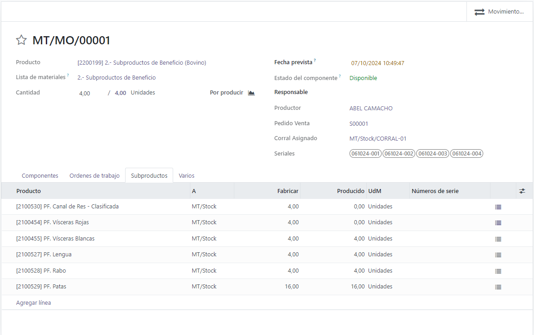Click the Fecha prevista date value
The height and width of the screenshot is (335, 534).
[x=377, y=63]
